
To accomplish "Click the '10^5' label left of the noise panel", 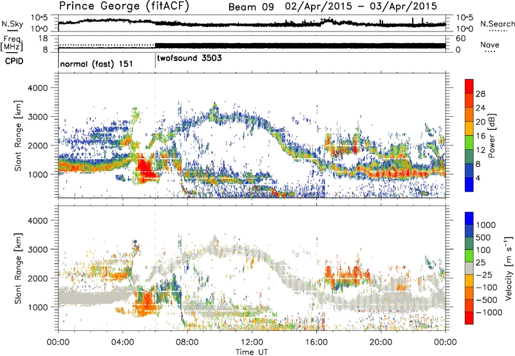I will [39, 17].
